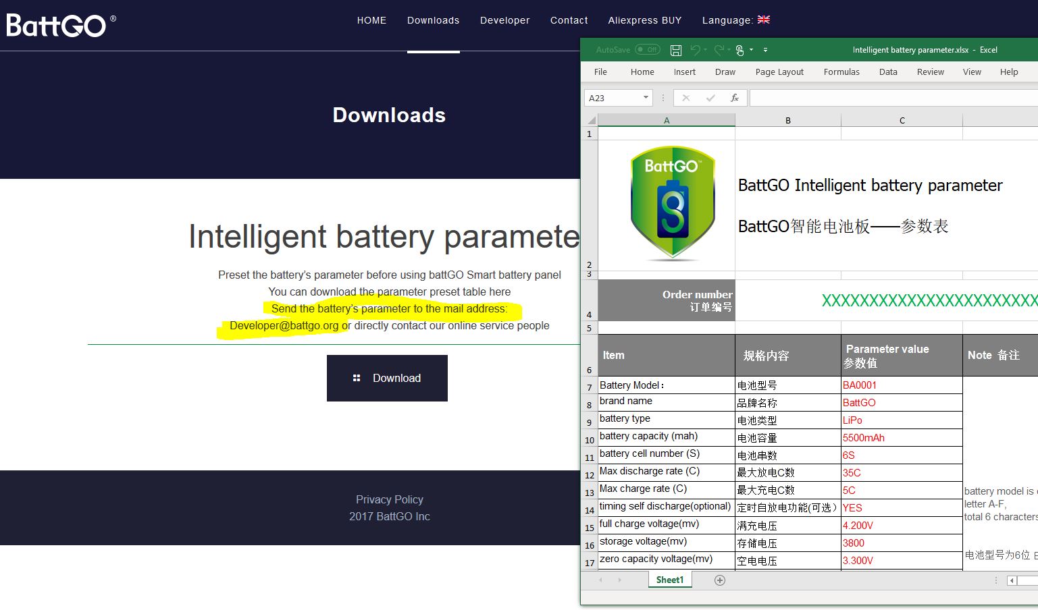Click the Select All corner of the spreadsheet
The image size is (1038, 610).
click(x=590, y=120)
